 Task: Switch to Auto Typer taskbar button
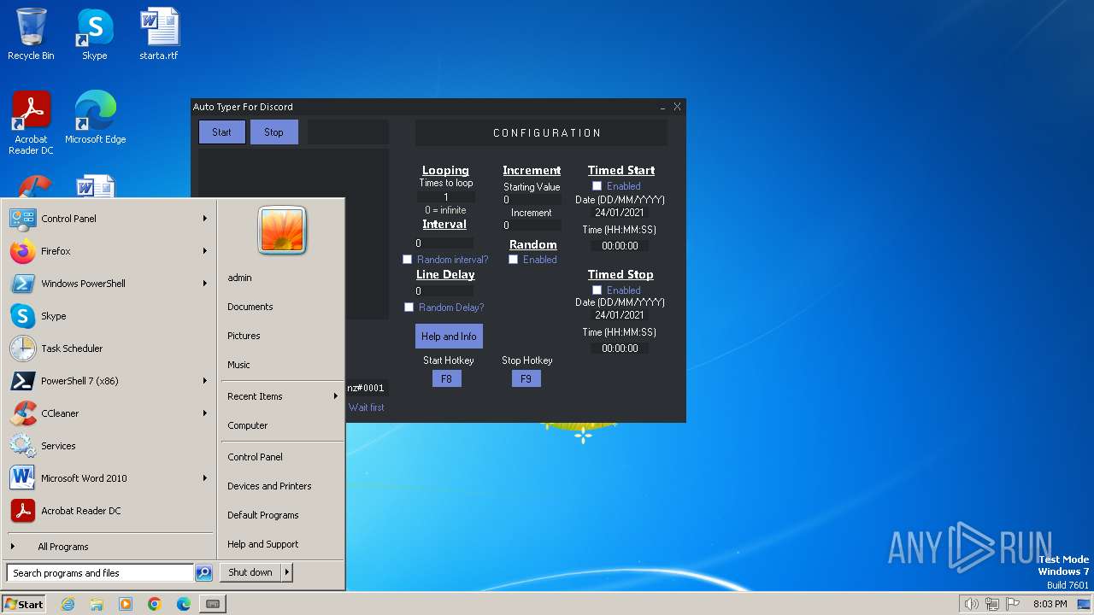coord(213,604)
